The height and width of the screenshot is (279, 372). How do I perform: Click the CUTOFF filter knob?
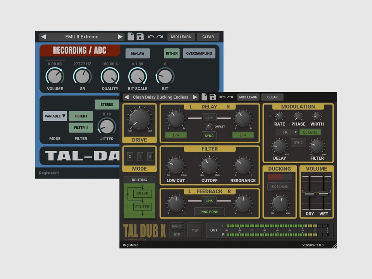[x=209, y=165]
